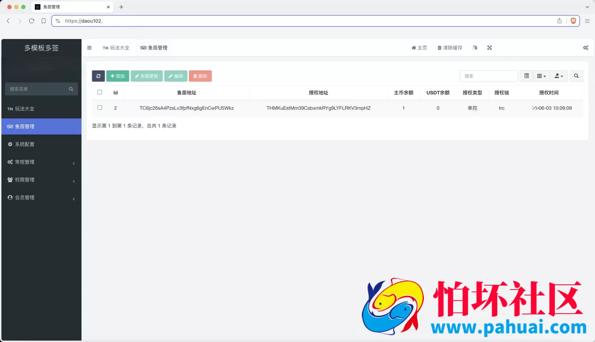Click the browser bookmark icon
595x342 pixels.
pyautogui.click(x=44, y=21)
